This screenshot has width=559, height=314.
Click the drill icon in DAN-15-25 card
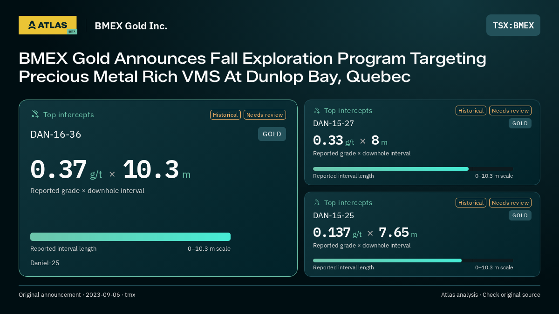317,203
